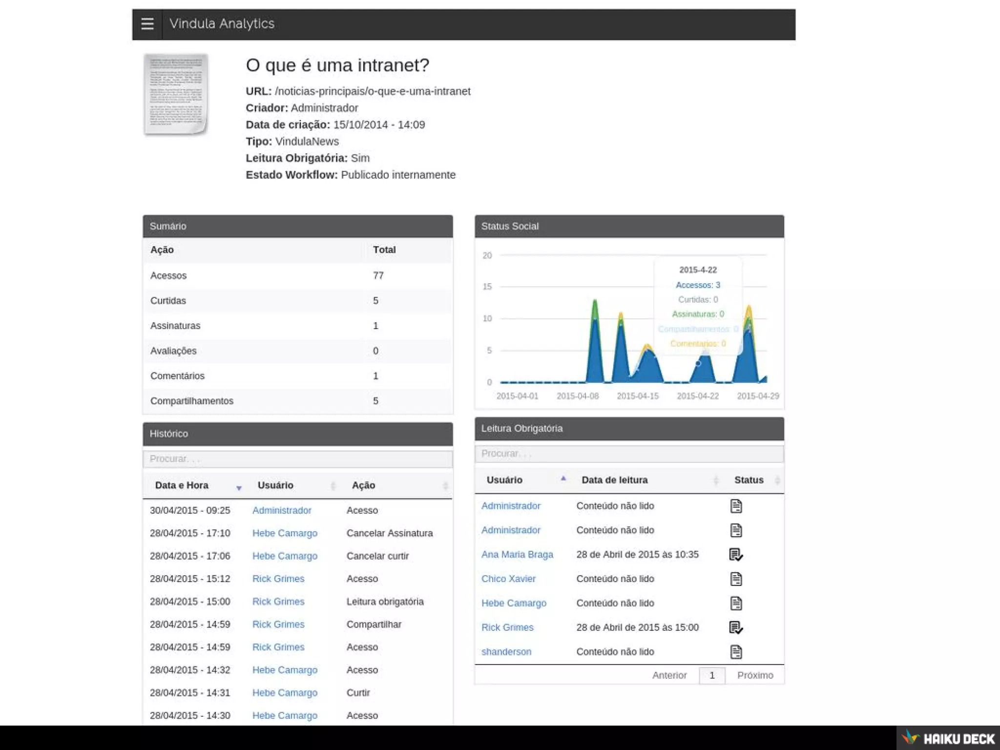This screenshot has height=750, width=1000.
Task: Select page 1 in pagination
Action: [x=712, y=675]
